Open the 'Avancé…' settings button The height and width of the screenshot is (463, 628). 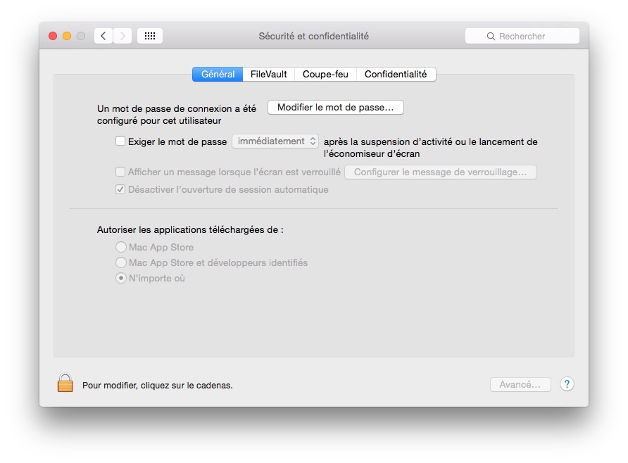click(520, 385)
